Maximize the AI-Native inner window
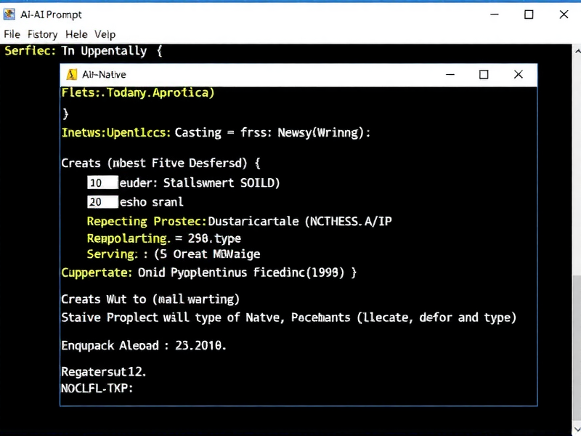 click(x=484, y=75)
